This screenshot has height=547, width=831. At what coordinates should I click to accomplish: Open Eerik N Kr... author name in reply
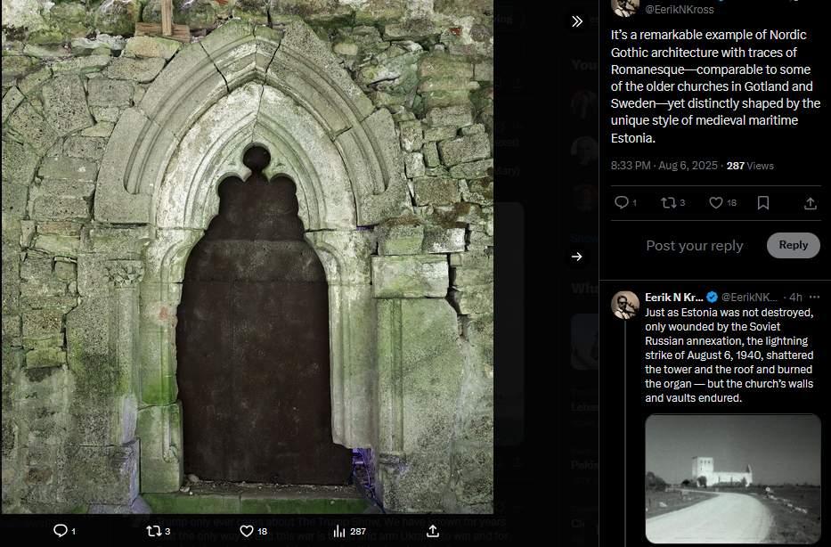coord(674,297)
